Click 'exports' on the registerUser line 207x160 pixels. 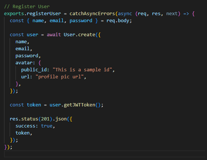pyautogui.click(x=14, y=14)
